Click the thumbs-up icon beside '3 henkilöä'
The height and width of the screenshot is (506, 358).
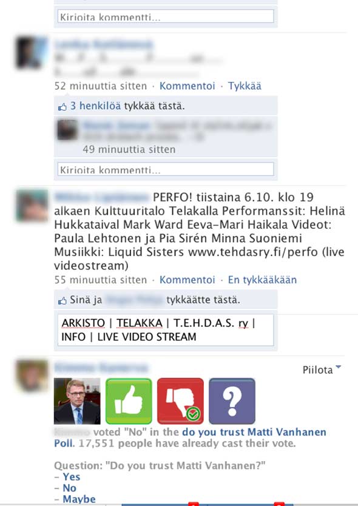pyautogui.click(x=62, y=107)
